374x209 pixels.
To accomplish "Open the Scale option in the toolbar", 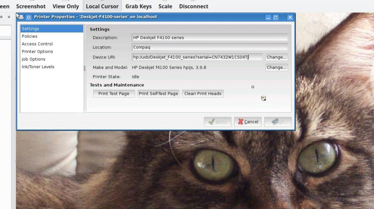I will click(165, 6).
